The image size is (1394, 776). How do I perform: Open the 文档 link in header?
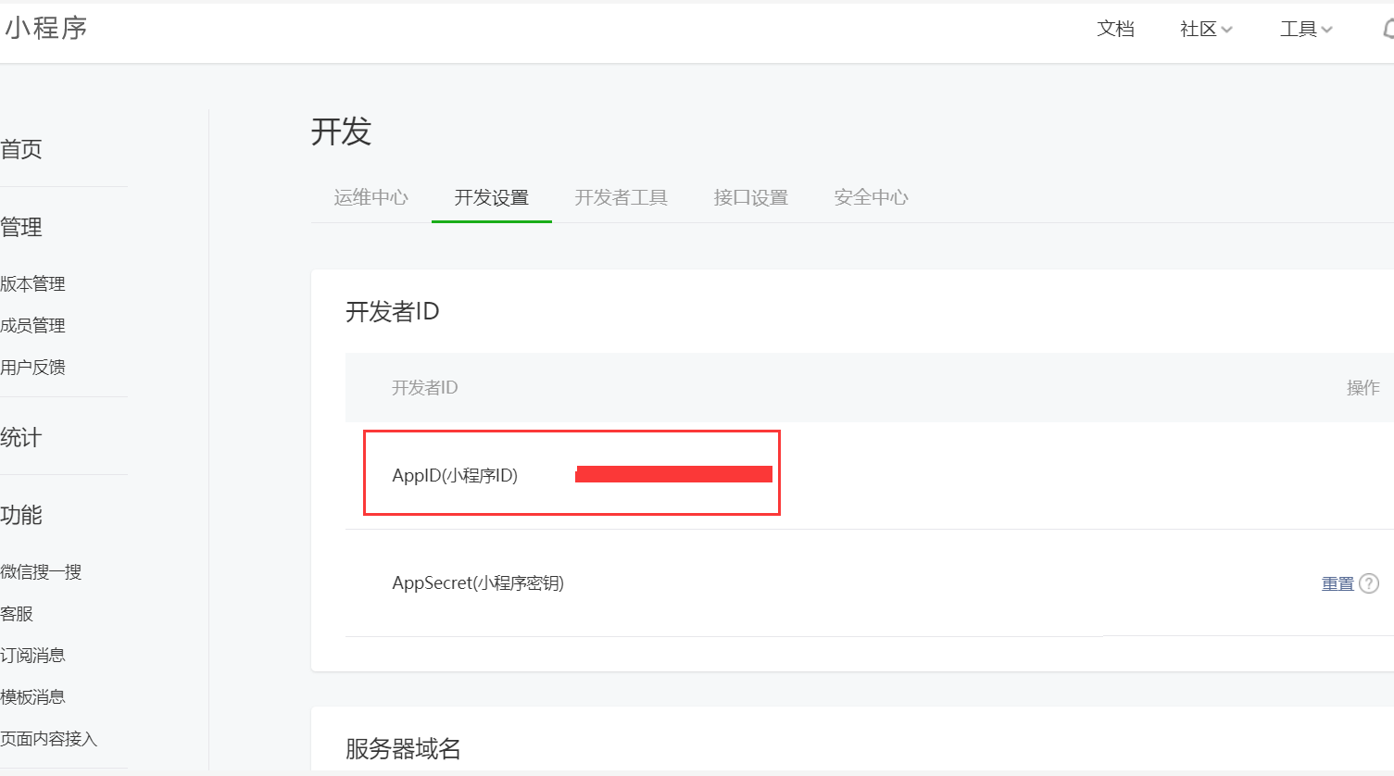(1115, 29)
